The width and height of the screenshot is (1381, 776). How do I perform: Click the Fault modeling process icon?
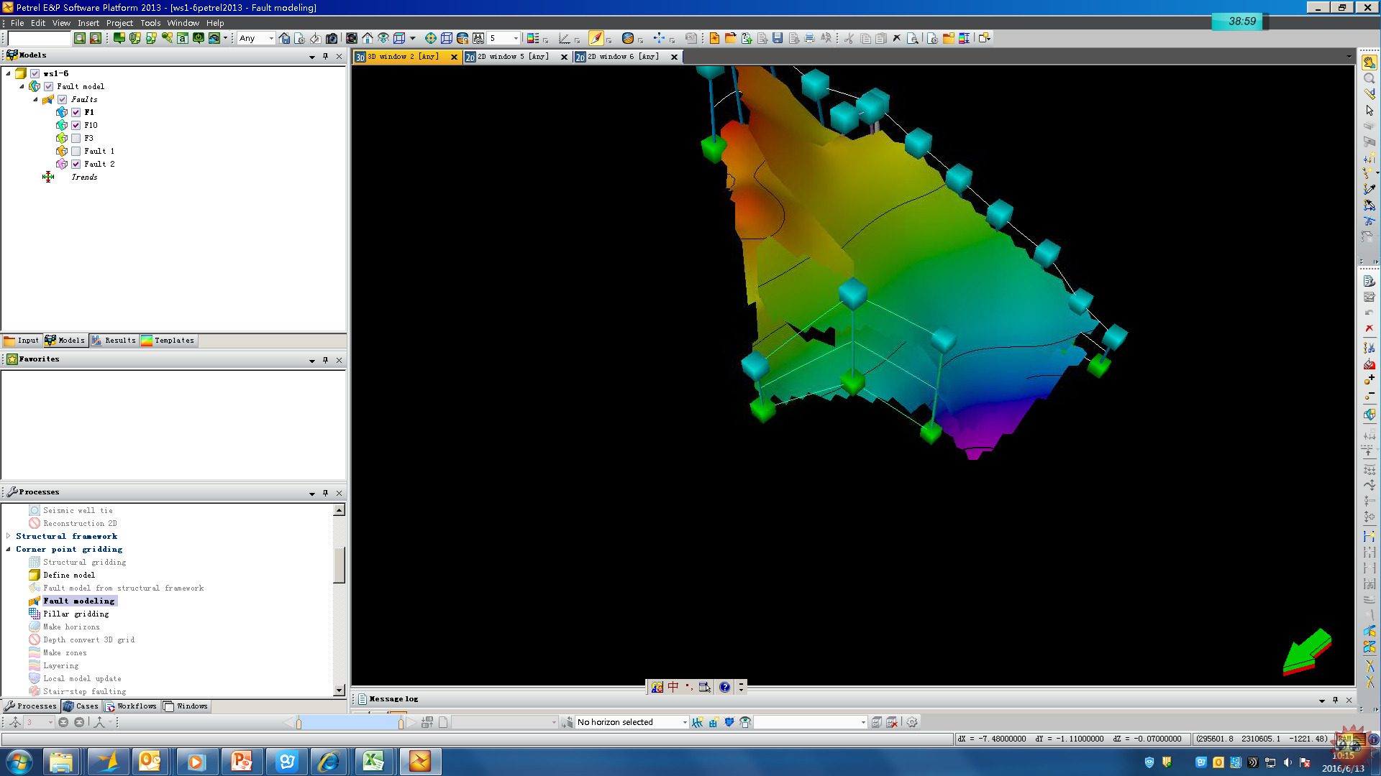[34, 601]
